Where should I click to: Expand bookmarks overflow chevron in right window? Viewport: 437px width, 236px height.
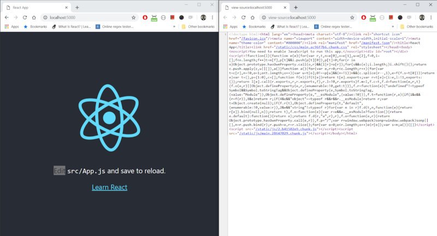[393, 27]
